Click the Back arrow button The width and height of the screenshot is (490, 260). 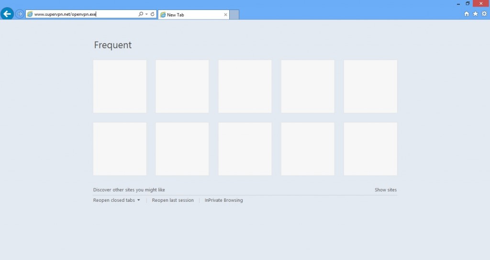tap(7, 14)
